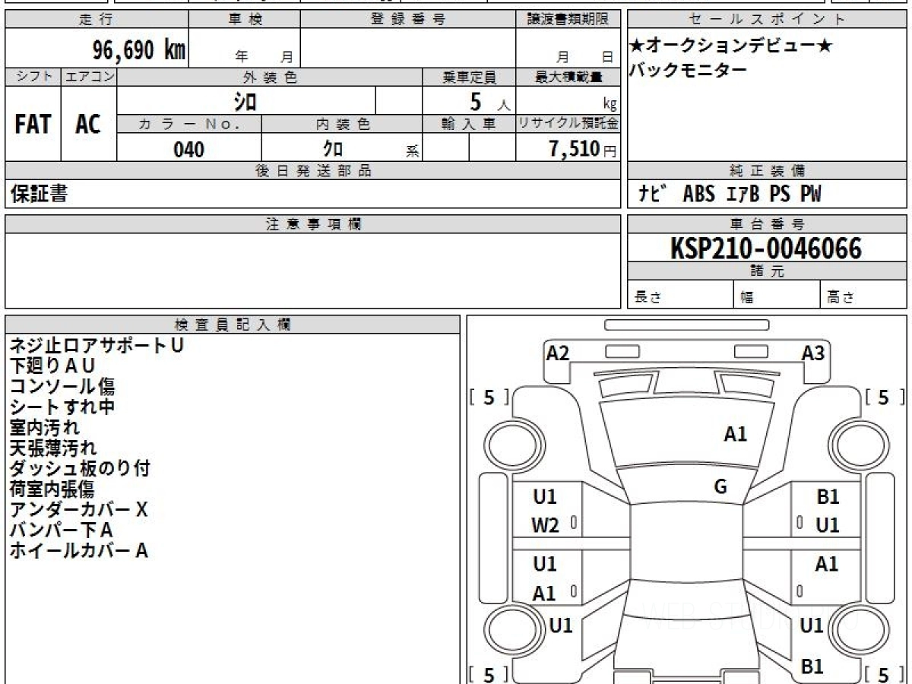Viewport: 912px width, 684px height.
Task: Click the 乗車定員 header cell
Action: tap(469, 77)
